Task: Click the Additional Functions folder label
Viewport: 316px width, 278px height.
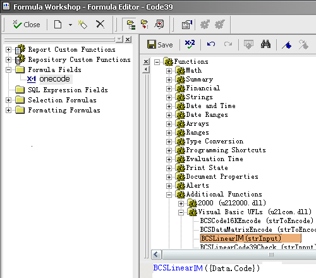Action: pos(224,194)
